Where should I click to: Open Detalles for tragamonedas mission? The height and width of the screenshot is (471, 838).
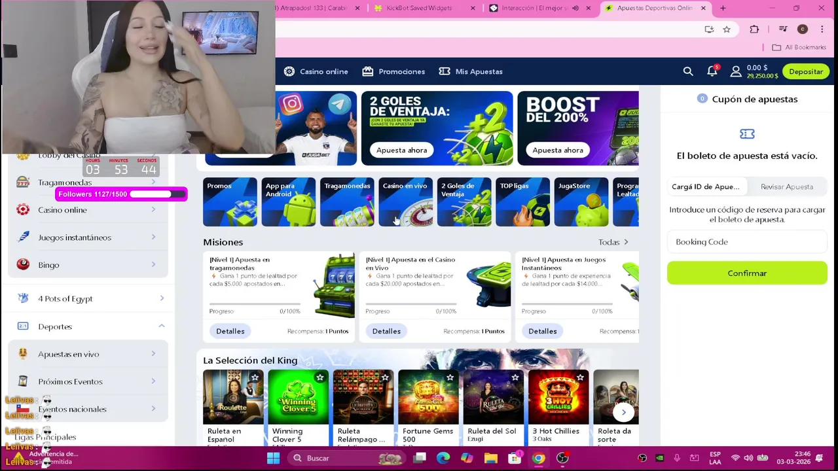click(230, 331)
